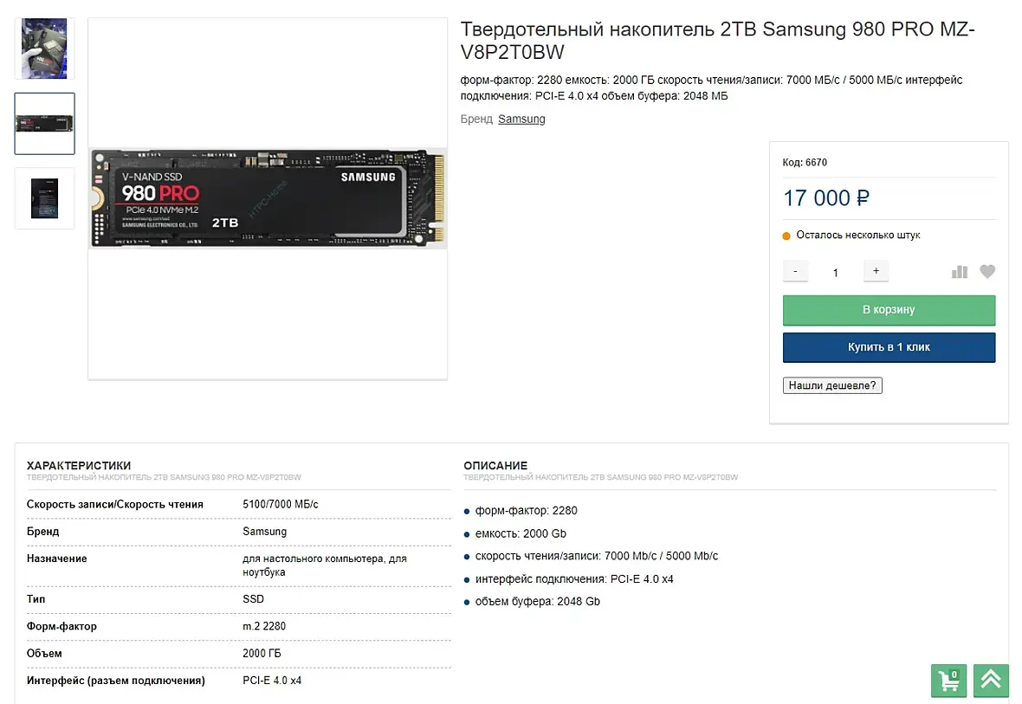
Task: Open the "Нашли дешевле?" form
Action: tap(832, 385)
